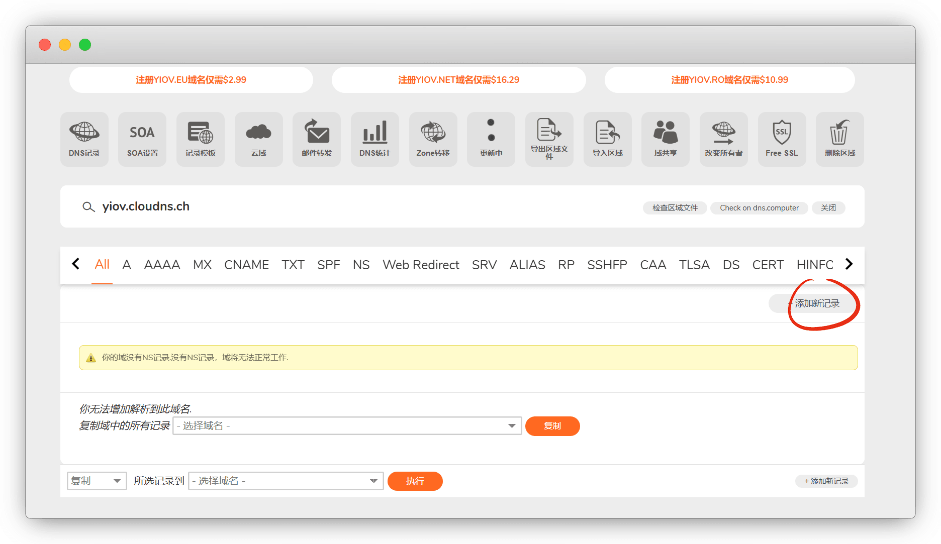This screenshot has height=544, width=941.
Task: Click the green maximize window button
Action: tap(85, 45)
